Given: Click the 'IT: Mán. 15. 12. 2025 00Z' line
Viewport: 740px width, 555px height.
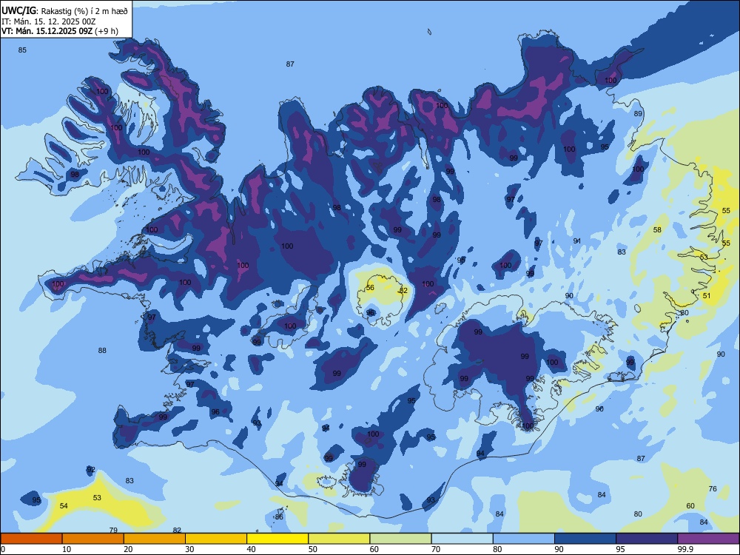Looking at the screenshot, I should point(49,21).
